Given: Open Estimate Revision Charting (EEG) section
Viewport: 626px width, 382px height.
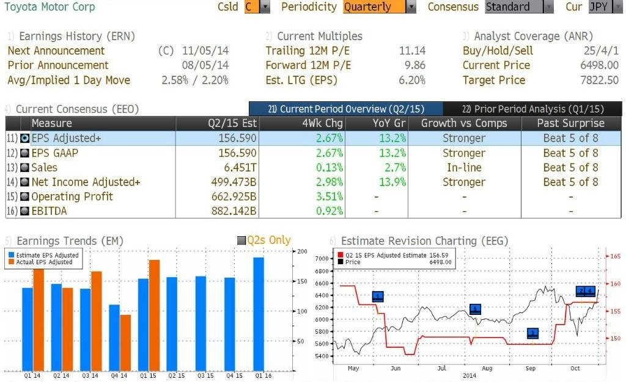Looking at the screenshot, I should (x=424, y=241).
